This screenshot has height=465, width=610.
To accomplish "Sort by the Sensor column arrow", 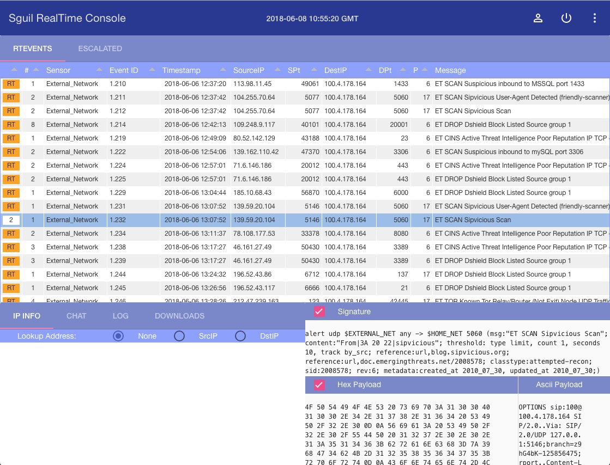I will (x=99, y=70).
